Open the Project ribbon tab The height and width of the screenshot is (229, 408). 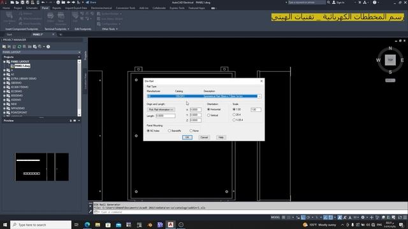click(x=18, y=8)
